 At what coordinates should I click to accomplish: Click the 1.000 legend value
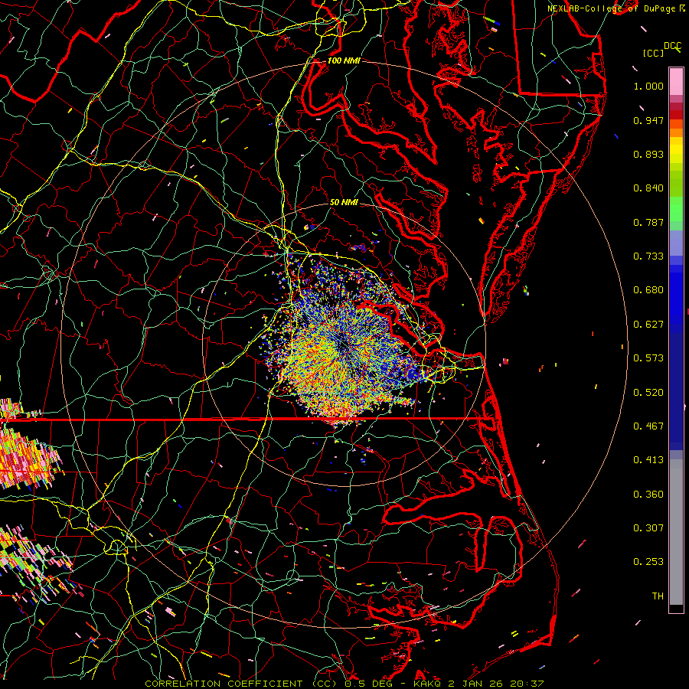click(x=648, y=86)
